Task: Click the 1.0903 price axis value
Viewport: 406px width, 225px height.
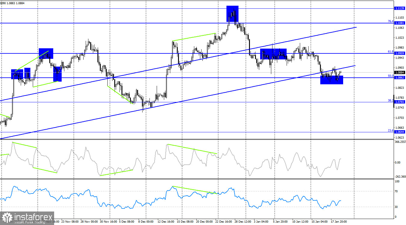Action: tap(400, 67)
